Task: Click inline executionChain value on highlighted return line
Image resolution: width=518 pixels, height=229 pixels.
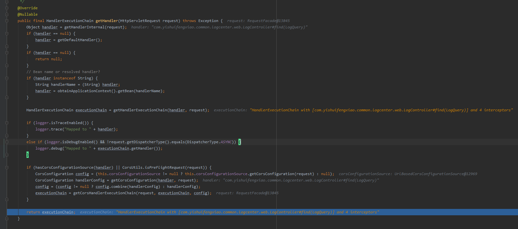Action: [x=230, y=212]
